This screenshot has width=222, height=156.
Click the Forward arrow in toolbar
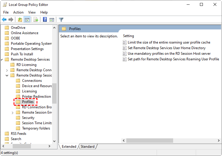11,20
